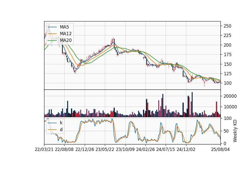The image size is (245, 176).
Task: Click the 175 price axis label
Action: [x=227, y=55]
